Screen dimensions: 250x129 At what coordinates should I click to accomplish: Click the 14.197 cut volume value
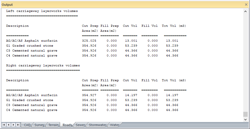pos(130,95)
